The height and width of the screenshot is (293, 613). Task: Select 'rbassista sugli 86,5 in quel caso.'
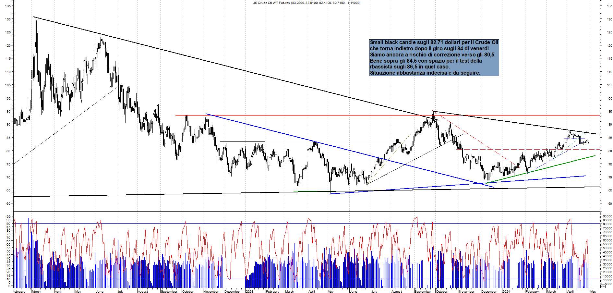[x=410, y=67]
